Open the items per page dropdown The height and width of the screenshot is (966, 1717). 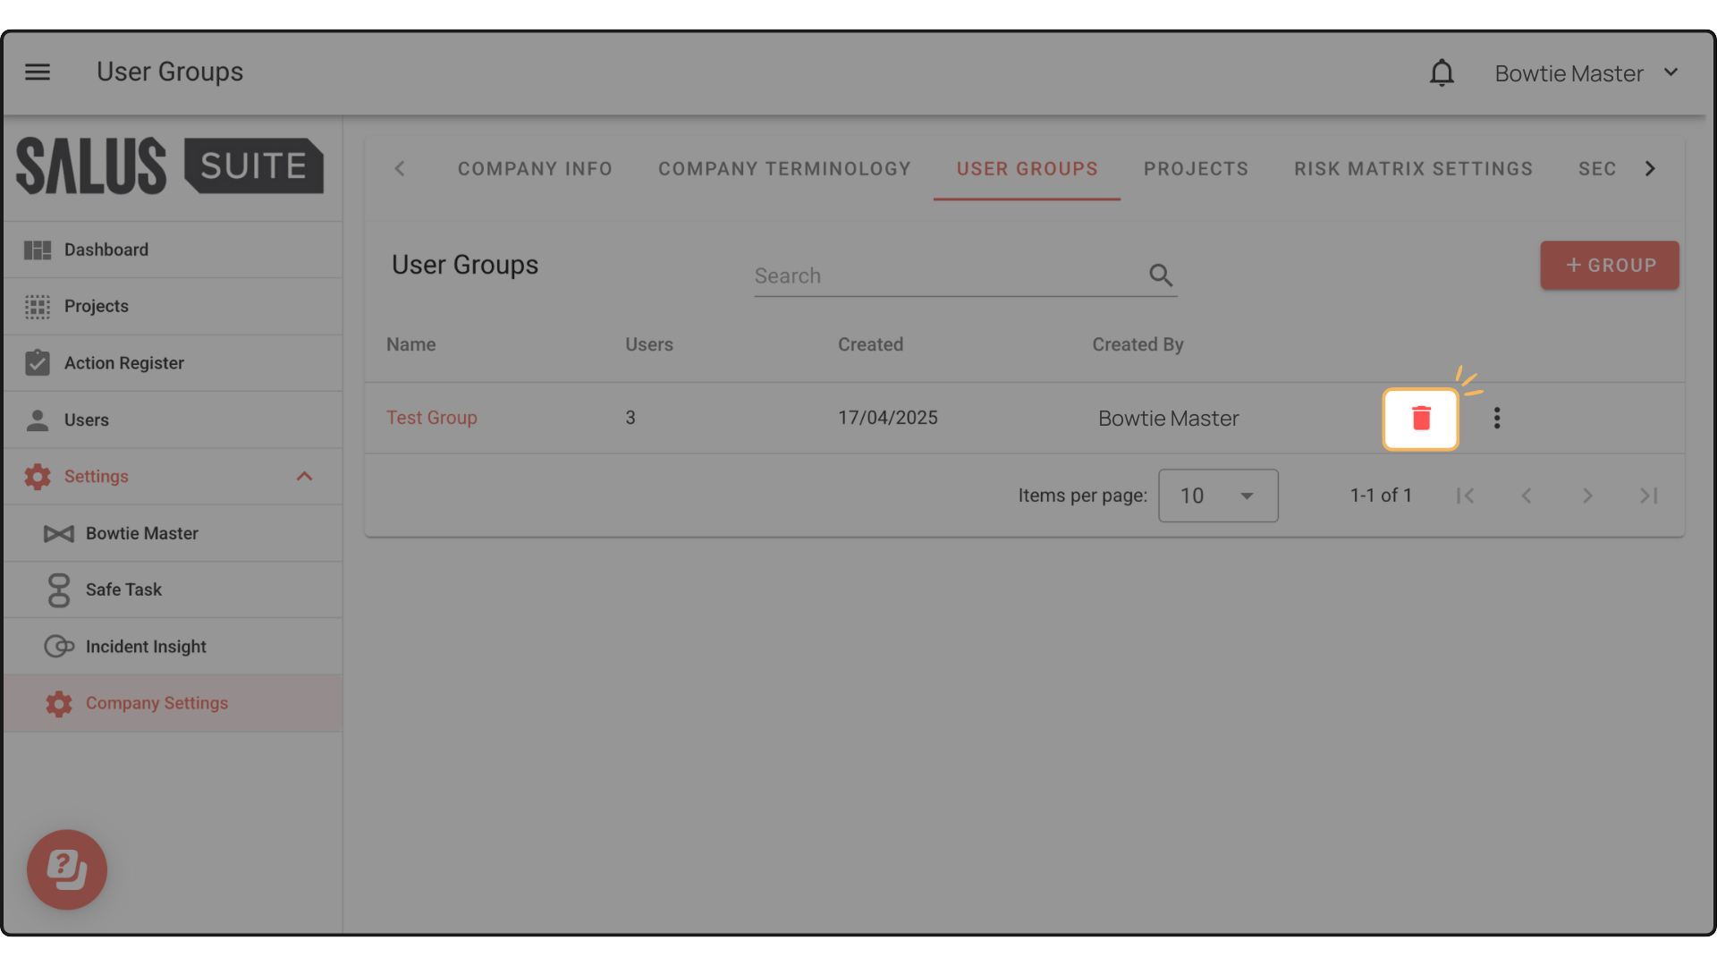pyautogui.click(x=1217, y=496)
